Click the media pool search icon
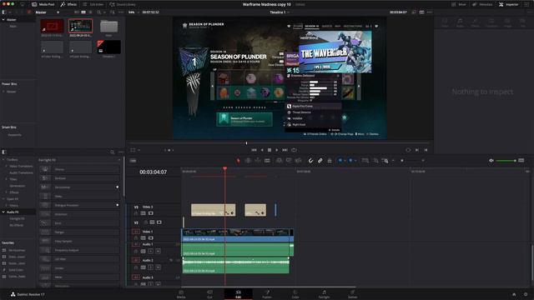This screenshot has height=300, width=534. [x=98, y=12]
